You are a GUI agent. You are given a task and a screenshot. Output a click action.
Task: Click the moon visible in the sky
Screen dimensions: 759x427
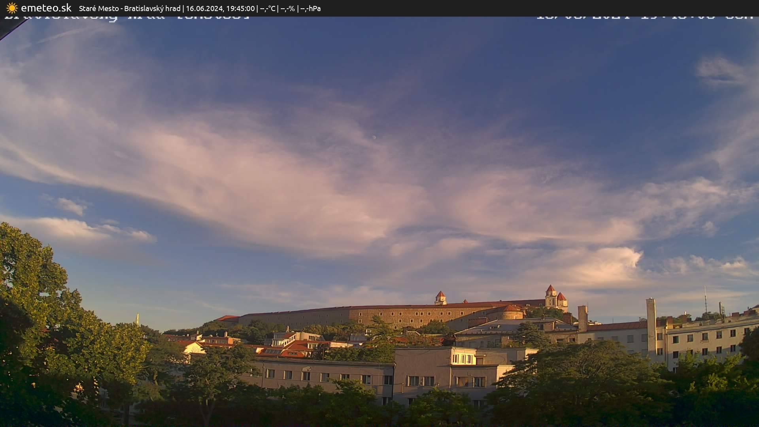(x=374, y=137)
